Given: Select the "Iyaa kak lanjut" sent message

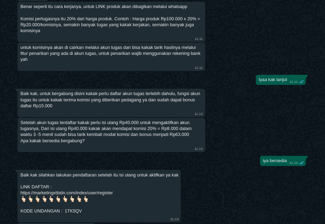Looking at the screenshot, I should tap(281, 80).
